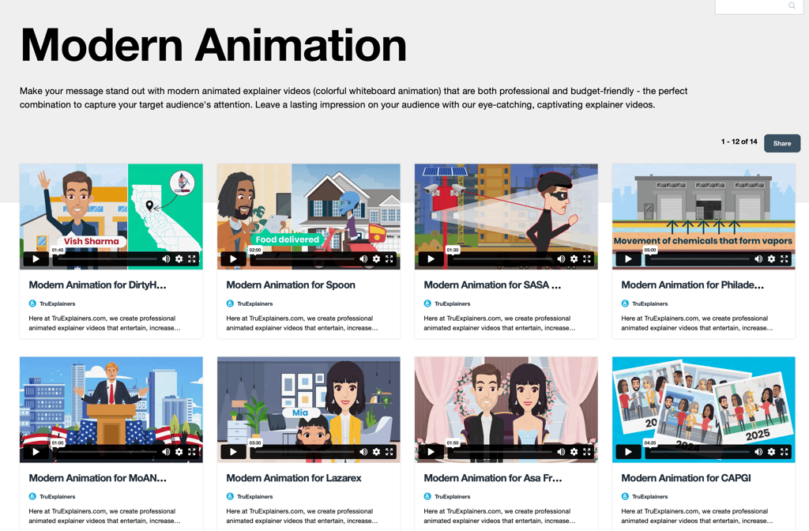
Task: Open title link Modern Animation for SASA ...
Action: pos(492,284)
